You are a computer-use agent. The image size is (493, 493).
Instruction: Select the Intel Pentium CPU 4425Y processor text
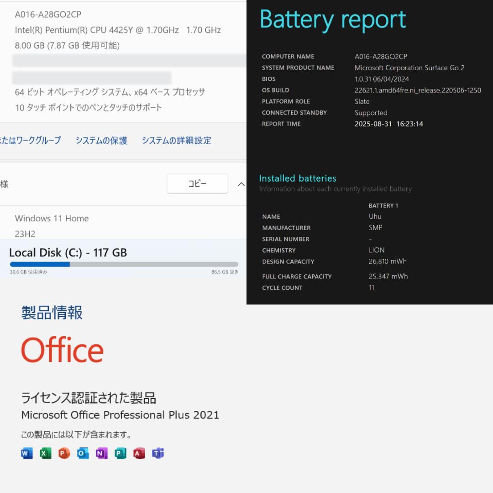[x=118, y=30]
